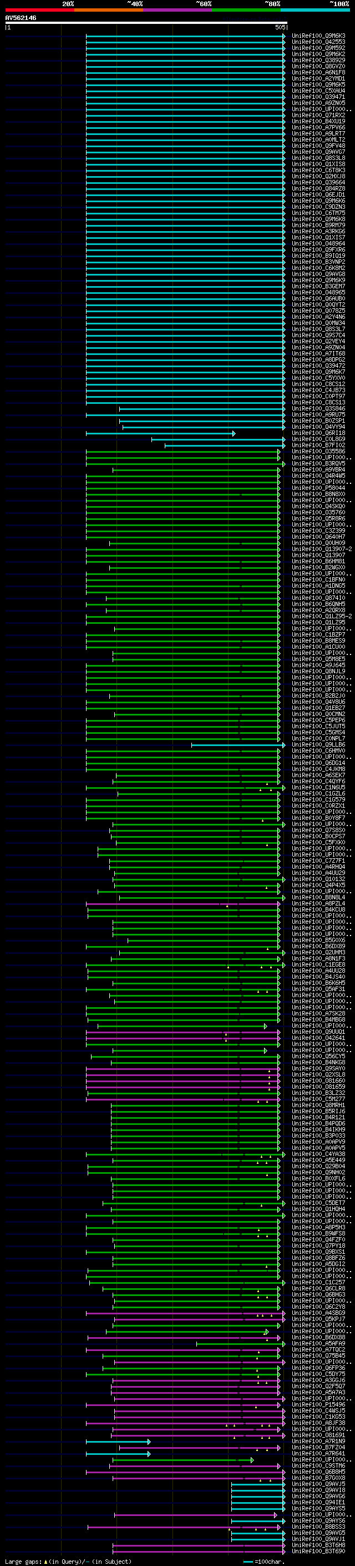Click the UniRef100_Q7S8S0 hit label
The height and width of the screenshot is (1566, 355).
click(x=318, y=830)
